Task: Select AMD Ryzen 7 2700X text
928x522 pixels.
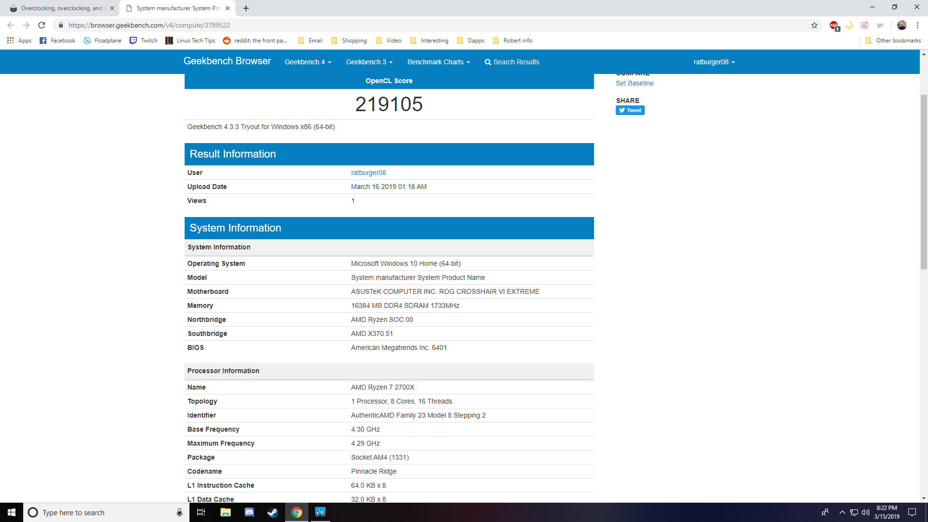Action: coord(383,387)
